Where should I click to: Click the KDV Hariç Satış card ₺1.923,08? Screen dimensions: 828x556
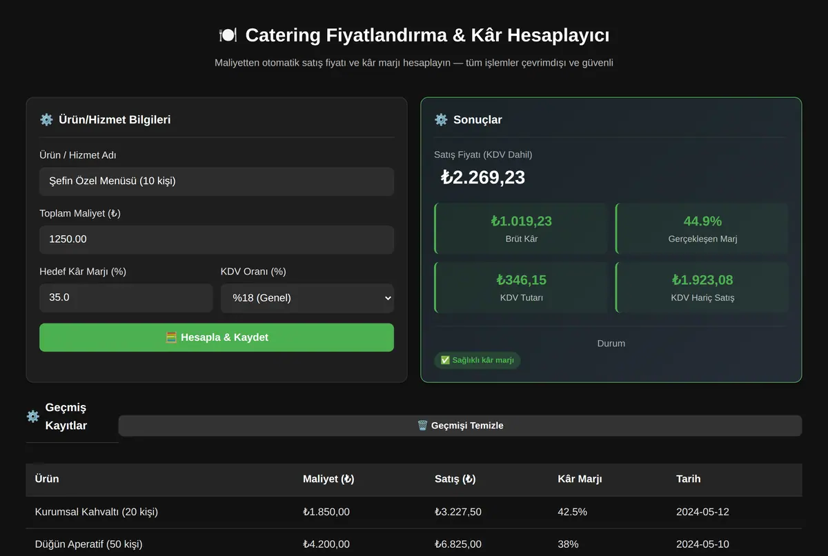702,287
